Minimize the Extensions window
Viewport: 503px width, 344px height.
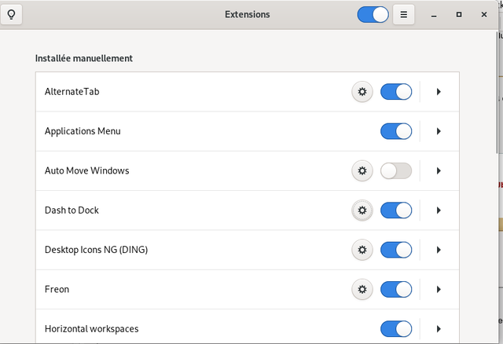434,15
